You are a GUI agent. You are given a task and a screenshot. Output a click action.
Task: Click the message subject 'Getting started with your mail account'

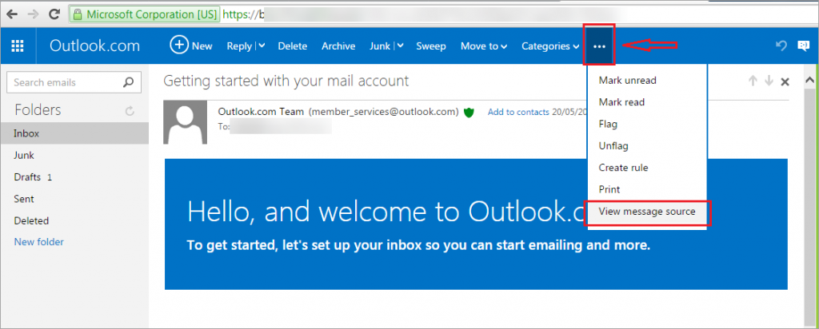[286, 81]
